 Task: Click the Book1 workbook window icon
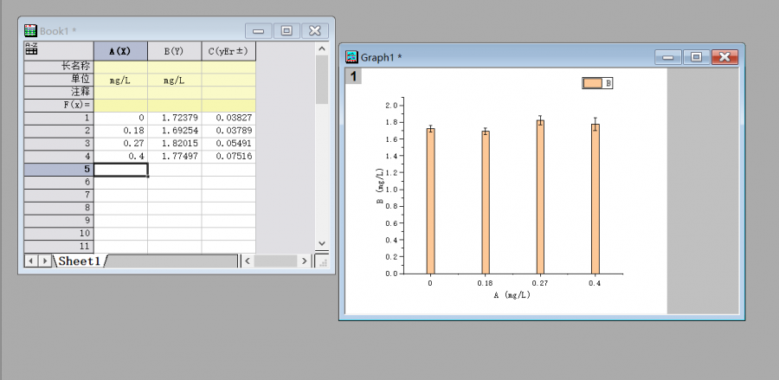click(x=30, y=30)
